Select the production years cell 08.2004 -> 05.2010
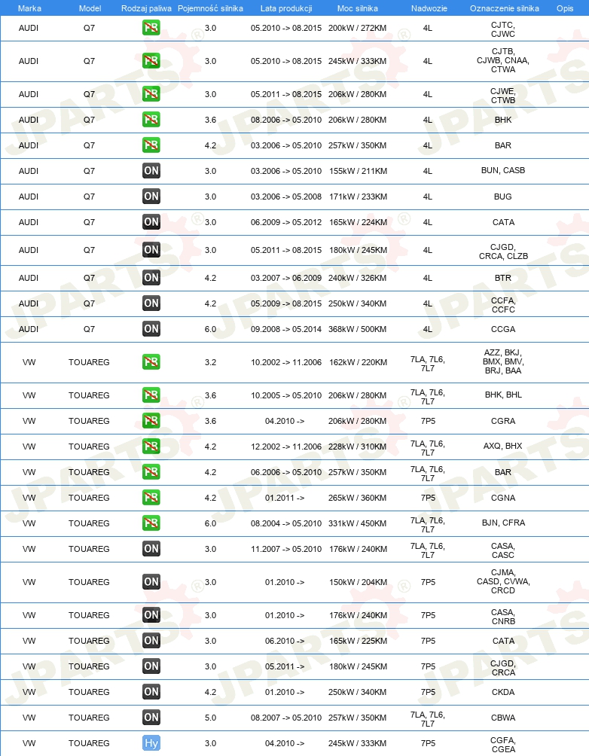 tap(286, 523)
